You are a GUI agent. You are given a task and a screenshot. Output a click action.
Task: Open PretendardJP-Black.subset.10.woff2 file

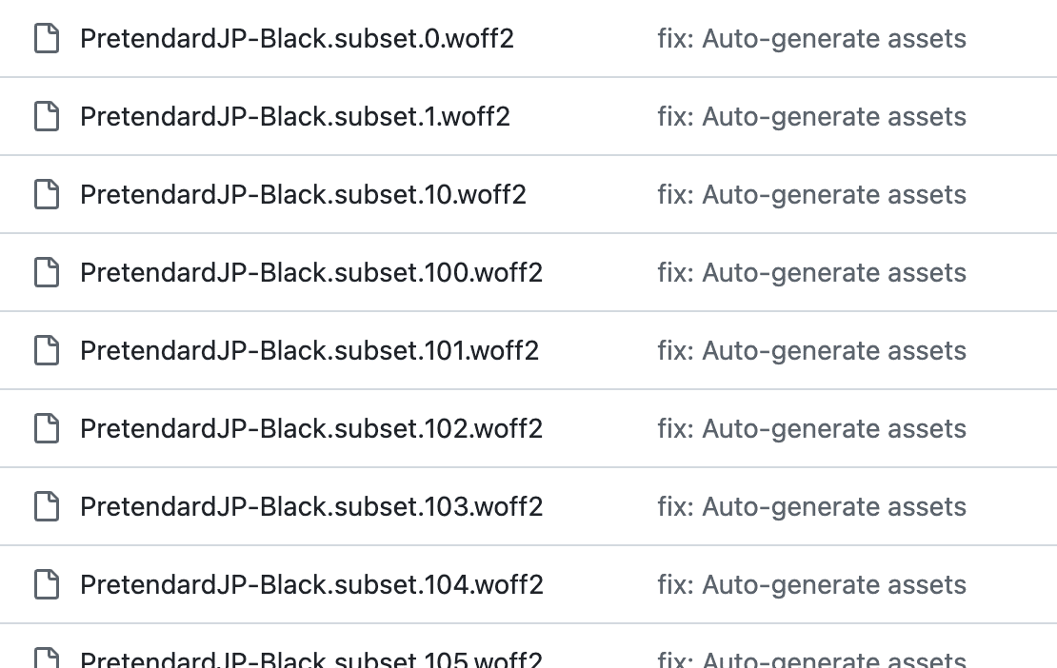[x=303, y=195]
